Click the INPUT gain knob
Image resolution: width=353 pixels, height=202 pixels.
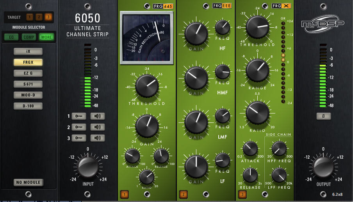pyautogui.click(x=88, y=167)
